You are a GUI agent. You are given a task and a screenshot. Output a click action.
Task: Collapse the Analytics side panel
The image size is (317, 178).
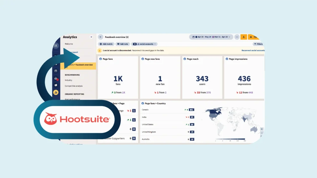(91, 37)
